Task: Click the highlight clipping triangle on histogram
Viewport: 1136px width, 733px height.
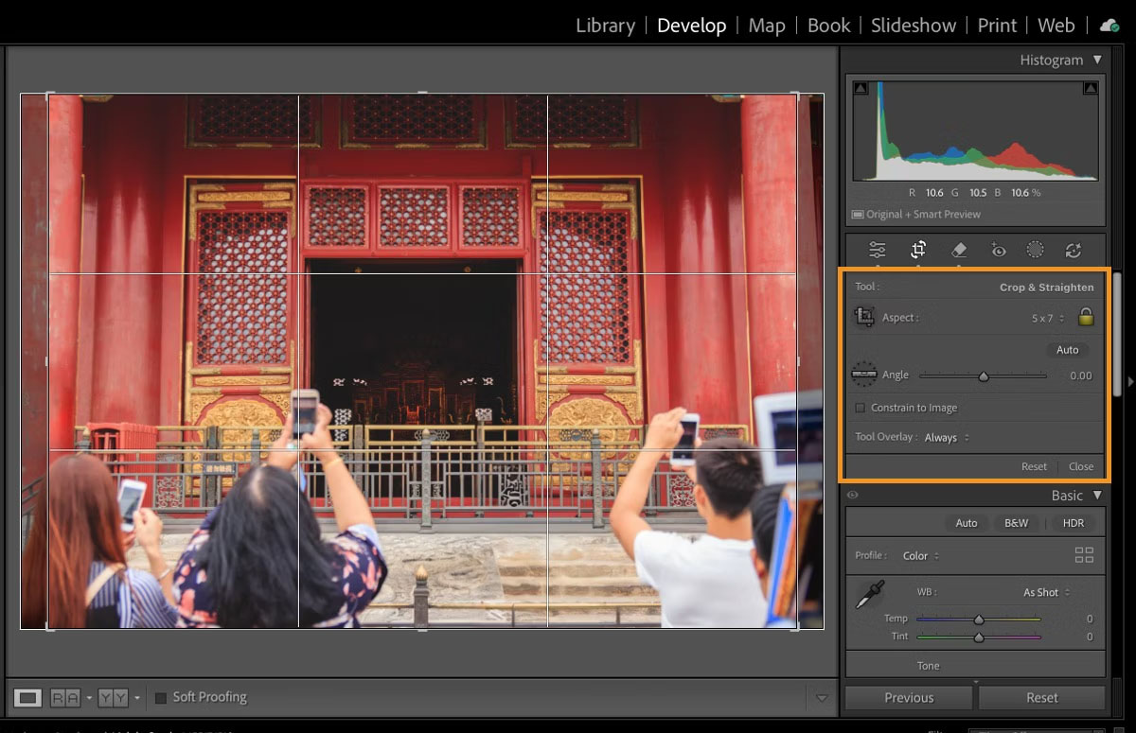Action: [x=1090, y=86]
